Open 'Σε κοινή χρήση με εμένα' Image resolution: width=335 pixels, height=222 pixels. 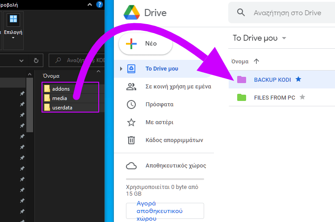[x=178, y=87]
